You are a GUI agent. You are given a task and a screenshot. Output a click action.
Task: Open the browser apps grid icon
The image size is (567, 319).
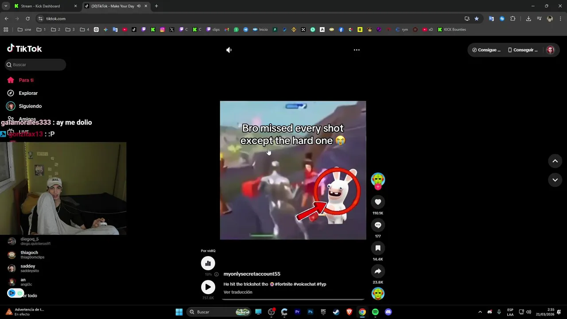6,30
